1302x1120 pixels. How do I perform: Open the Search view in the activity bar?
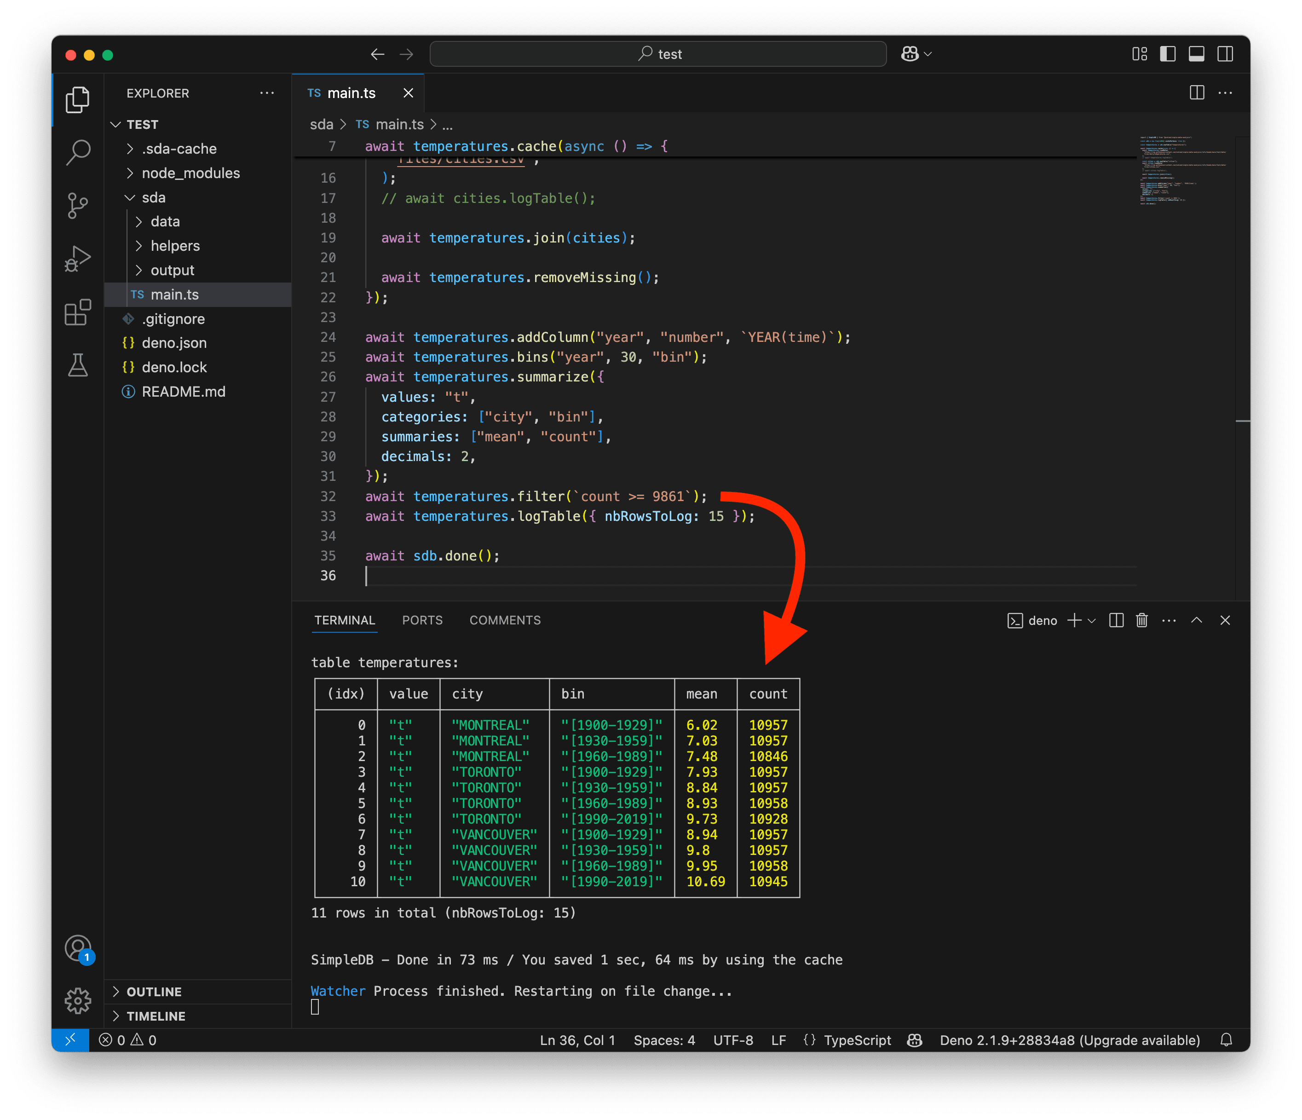[77, 152]
